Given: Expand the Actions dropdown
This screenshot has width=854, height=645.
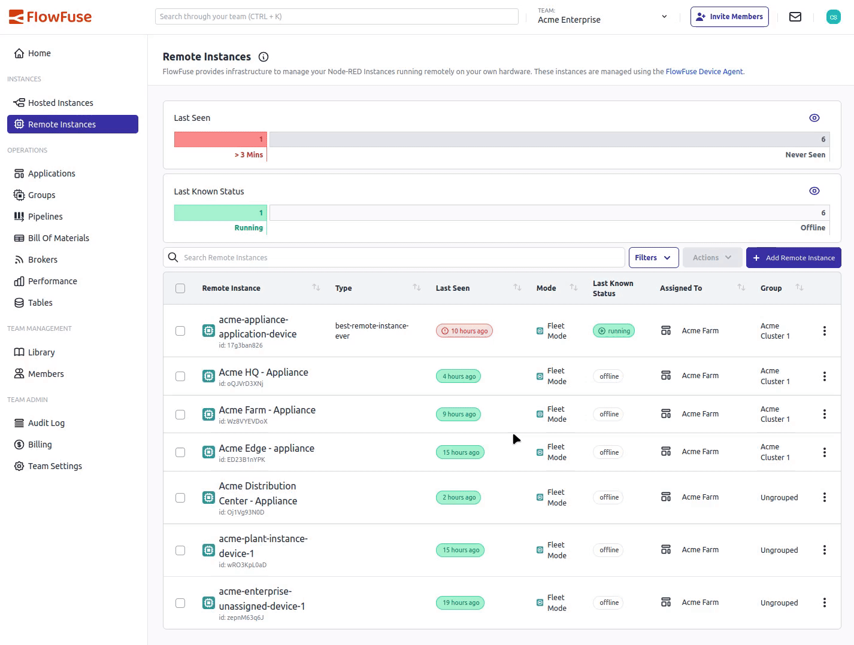Looking at the screenshot, I should coord(712,257).
